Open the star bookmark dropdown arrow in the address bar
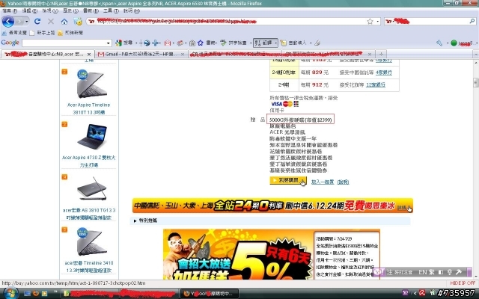 [x=377, y=22]
